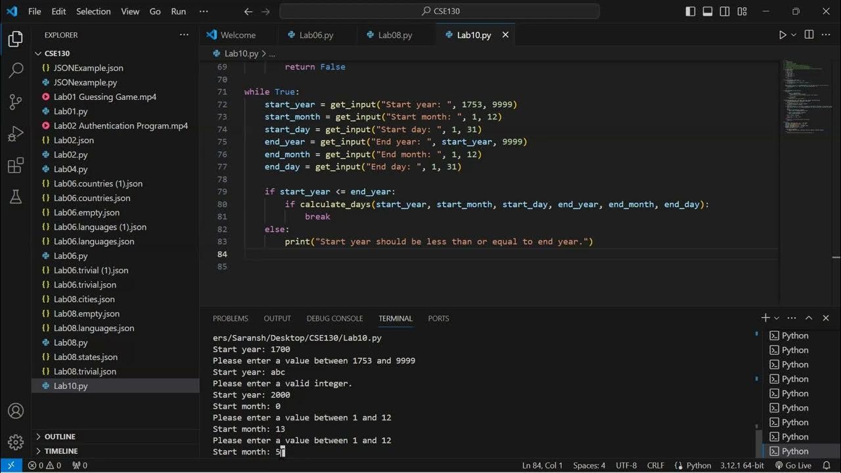Open the run options dropdown arrow

click(794, 35)
